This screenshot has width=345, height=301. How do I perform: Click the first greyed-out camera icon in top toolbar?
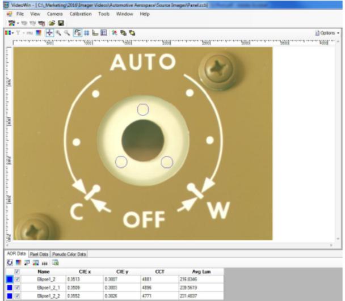[24, 23]
